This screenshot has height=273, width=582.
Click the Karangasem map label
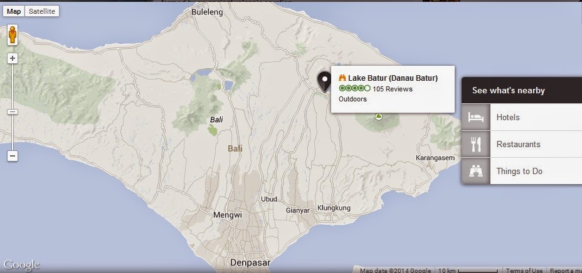pyautogui.click(x=435, y=158)
